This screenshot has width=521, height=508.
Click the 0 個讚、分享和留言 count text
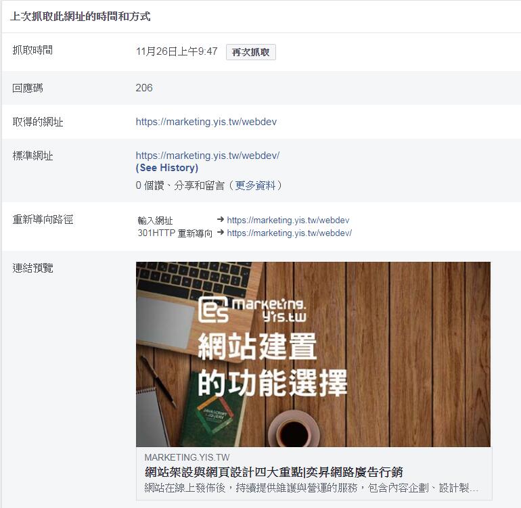180,185
